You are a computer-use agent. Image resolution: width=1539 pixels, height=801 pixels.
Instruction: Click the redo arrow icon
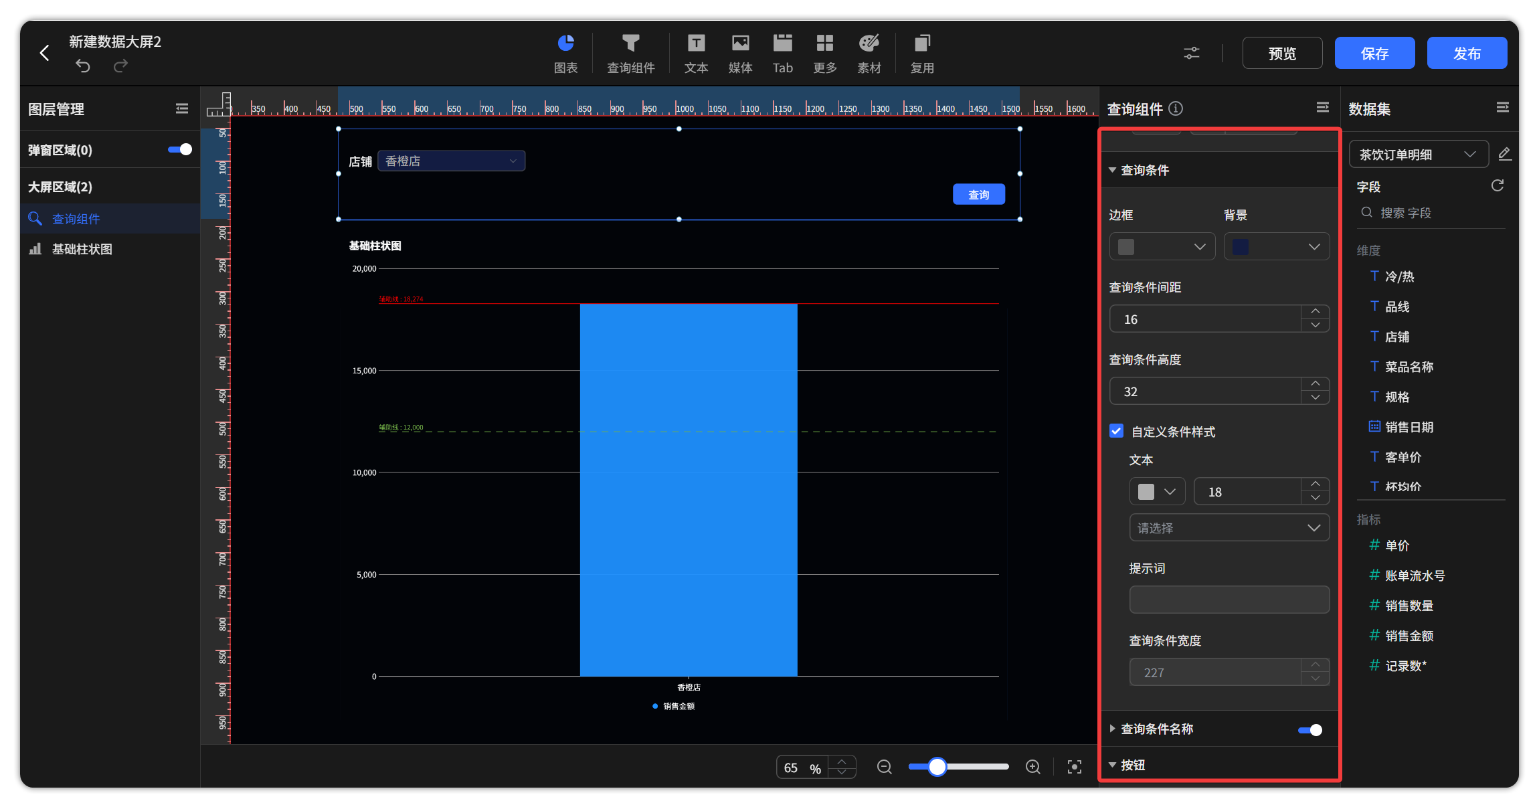[x=120, y=66]
